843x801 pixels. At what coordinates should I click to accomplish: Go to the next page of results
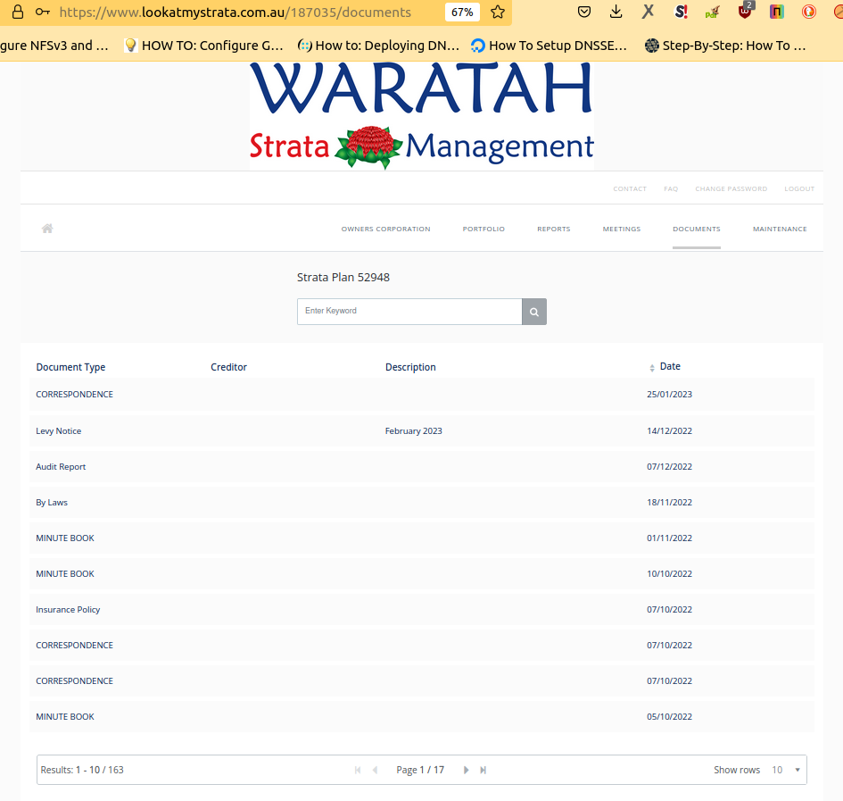466,770
